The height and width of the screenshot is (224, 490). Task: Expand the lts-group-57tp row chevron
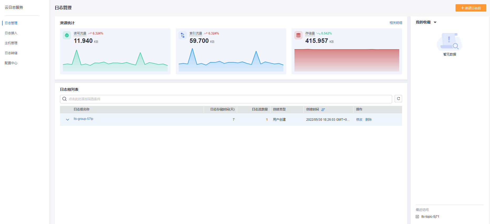[68, 120]
